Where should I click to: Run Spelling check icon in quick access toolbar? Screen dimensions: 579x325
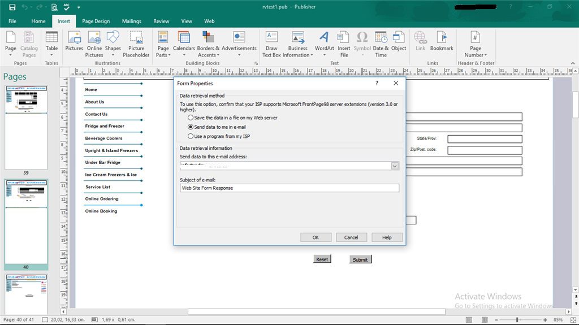coord(67,7)
